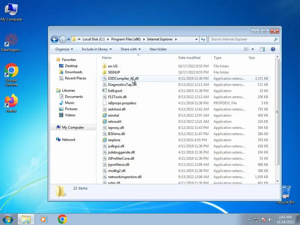Select Network in the navigation pane
Screen dimensions: 300x225
69,140
